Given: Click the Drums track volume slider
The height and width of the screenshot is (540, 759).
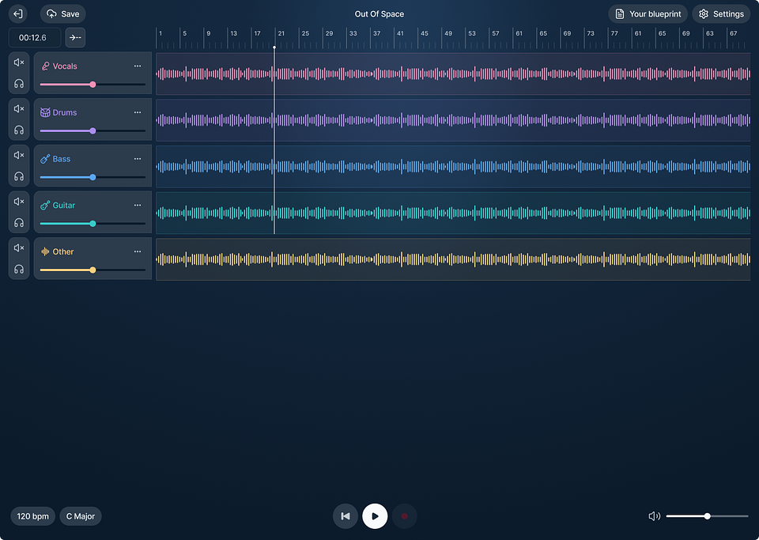Looking at the screenshot, I should click(93, 130).
